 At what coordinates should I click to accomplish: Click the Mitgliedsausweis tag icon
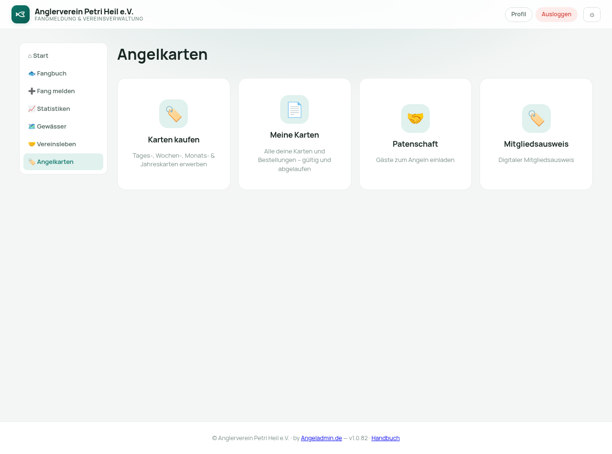click(536, 119)
